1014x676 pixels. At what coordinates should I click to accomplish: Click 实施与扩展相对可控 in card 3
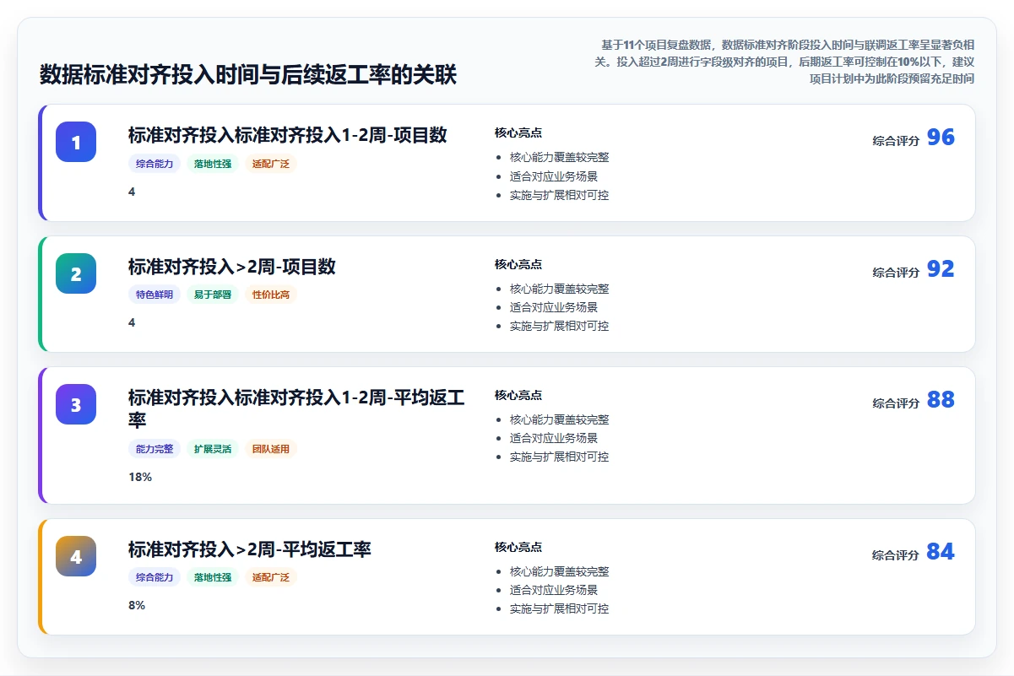(559, 457)
